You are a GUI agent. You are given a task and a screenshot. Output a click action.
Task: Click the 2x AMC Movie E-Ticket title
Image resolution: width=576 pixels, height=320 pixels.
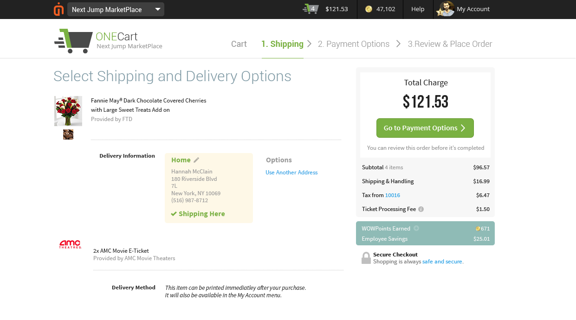pos(121,251)
